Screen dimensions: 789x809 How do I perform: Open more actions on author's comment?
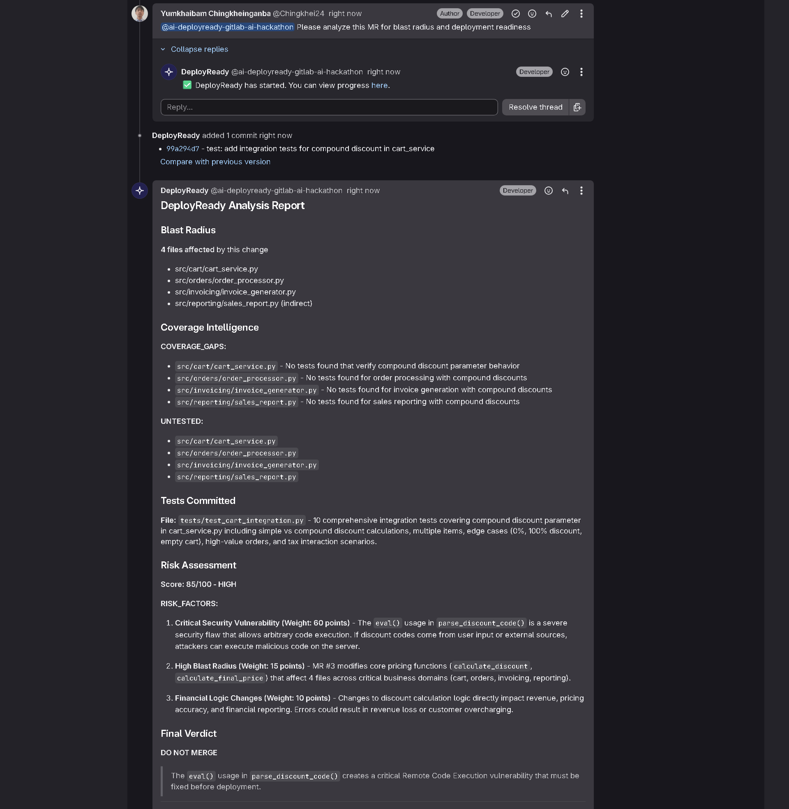pyautogui.click(x=581, y=14)
